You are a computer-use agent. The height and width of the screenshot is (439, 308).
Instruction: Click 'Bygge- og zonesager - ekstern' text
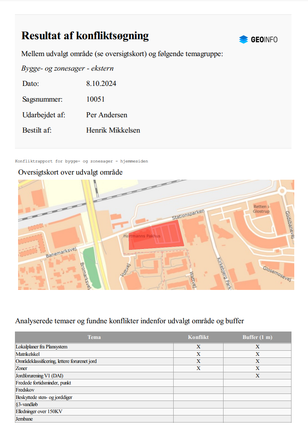coord(68,69)
